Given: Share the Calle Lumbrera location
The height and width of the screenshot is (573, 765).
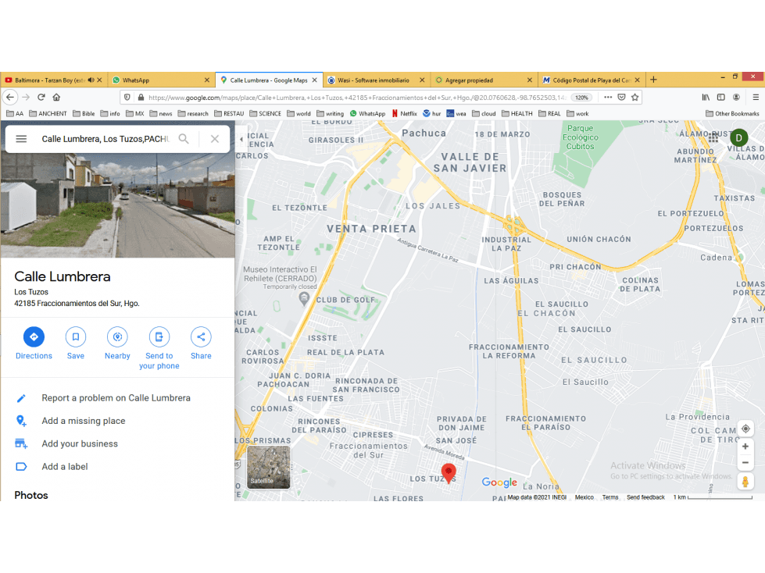Looking at the screenshot, I should click(201, 343).
